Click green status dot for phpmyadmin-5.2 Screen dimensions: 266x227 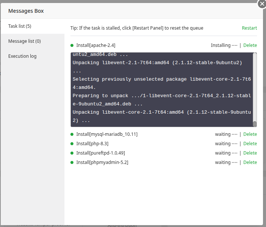[x=72, y=162]
